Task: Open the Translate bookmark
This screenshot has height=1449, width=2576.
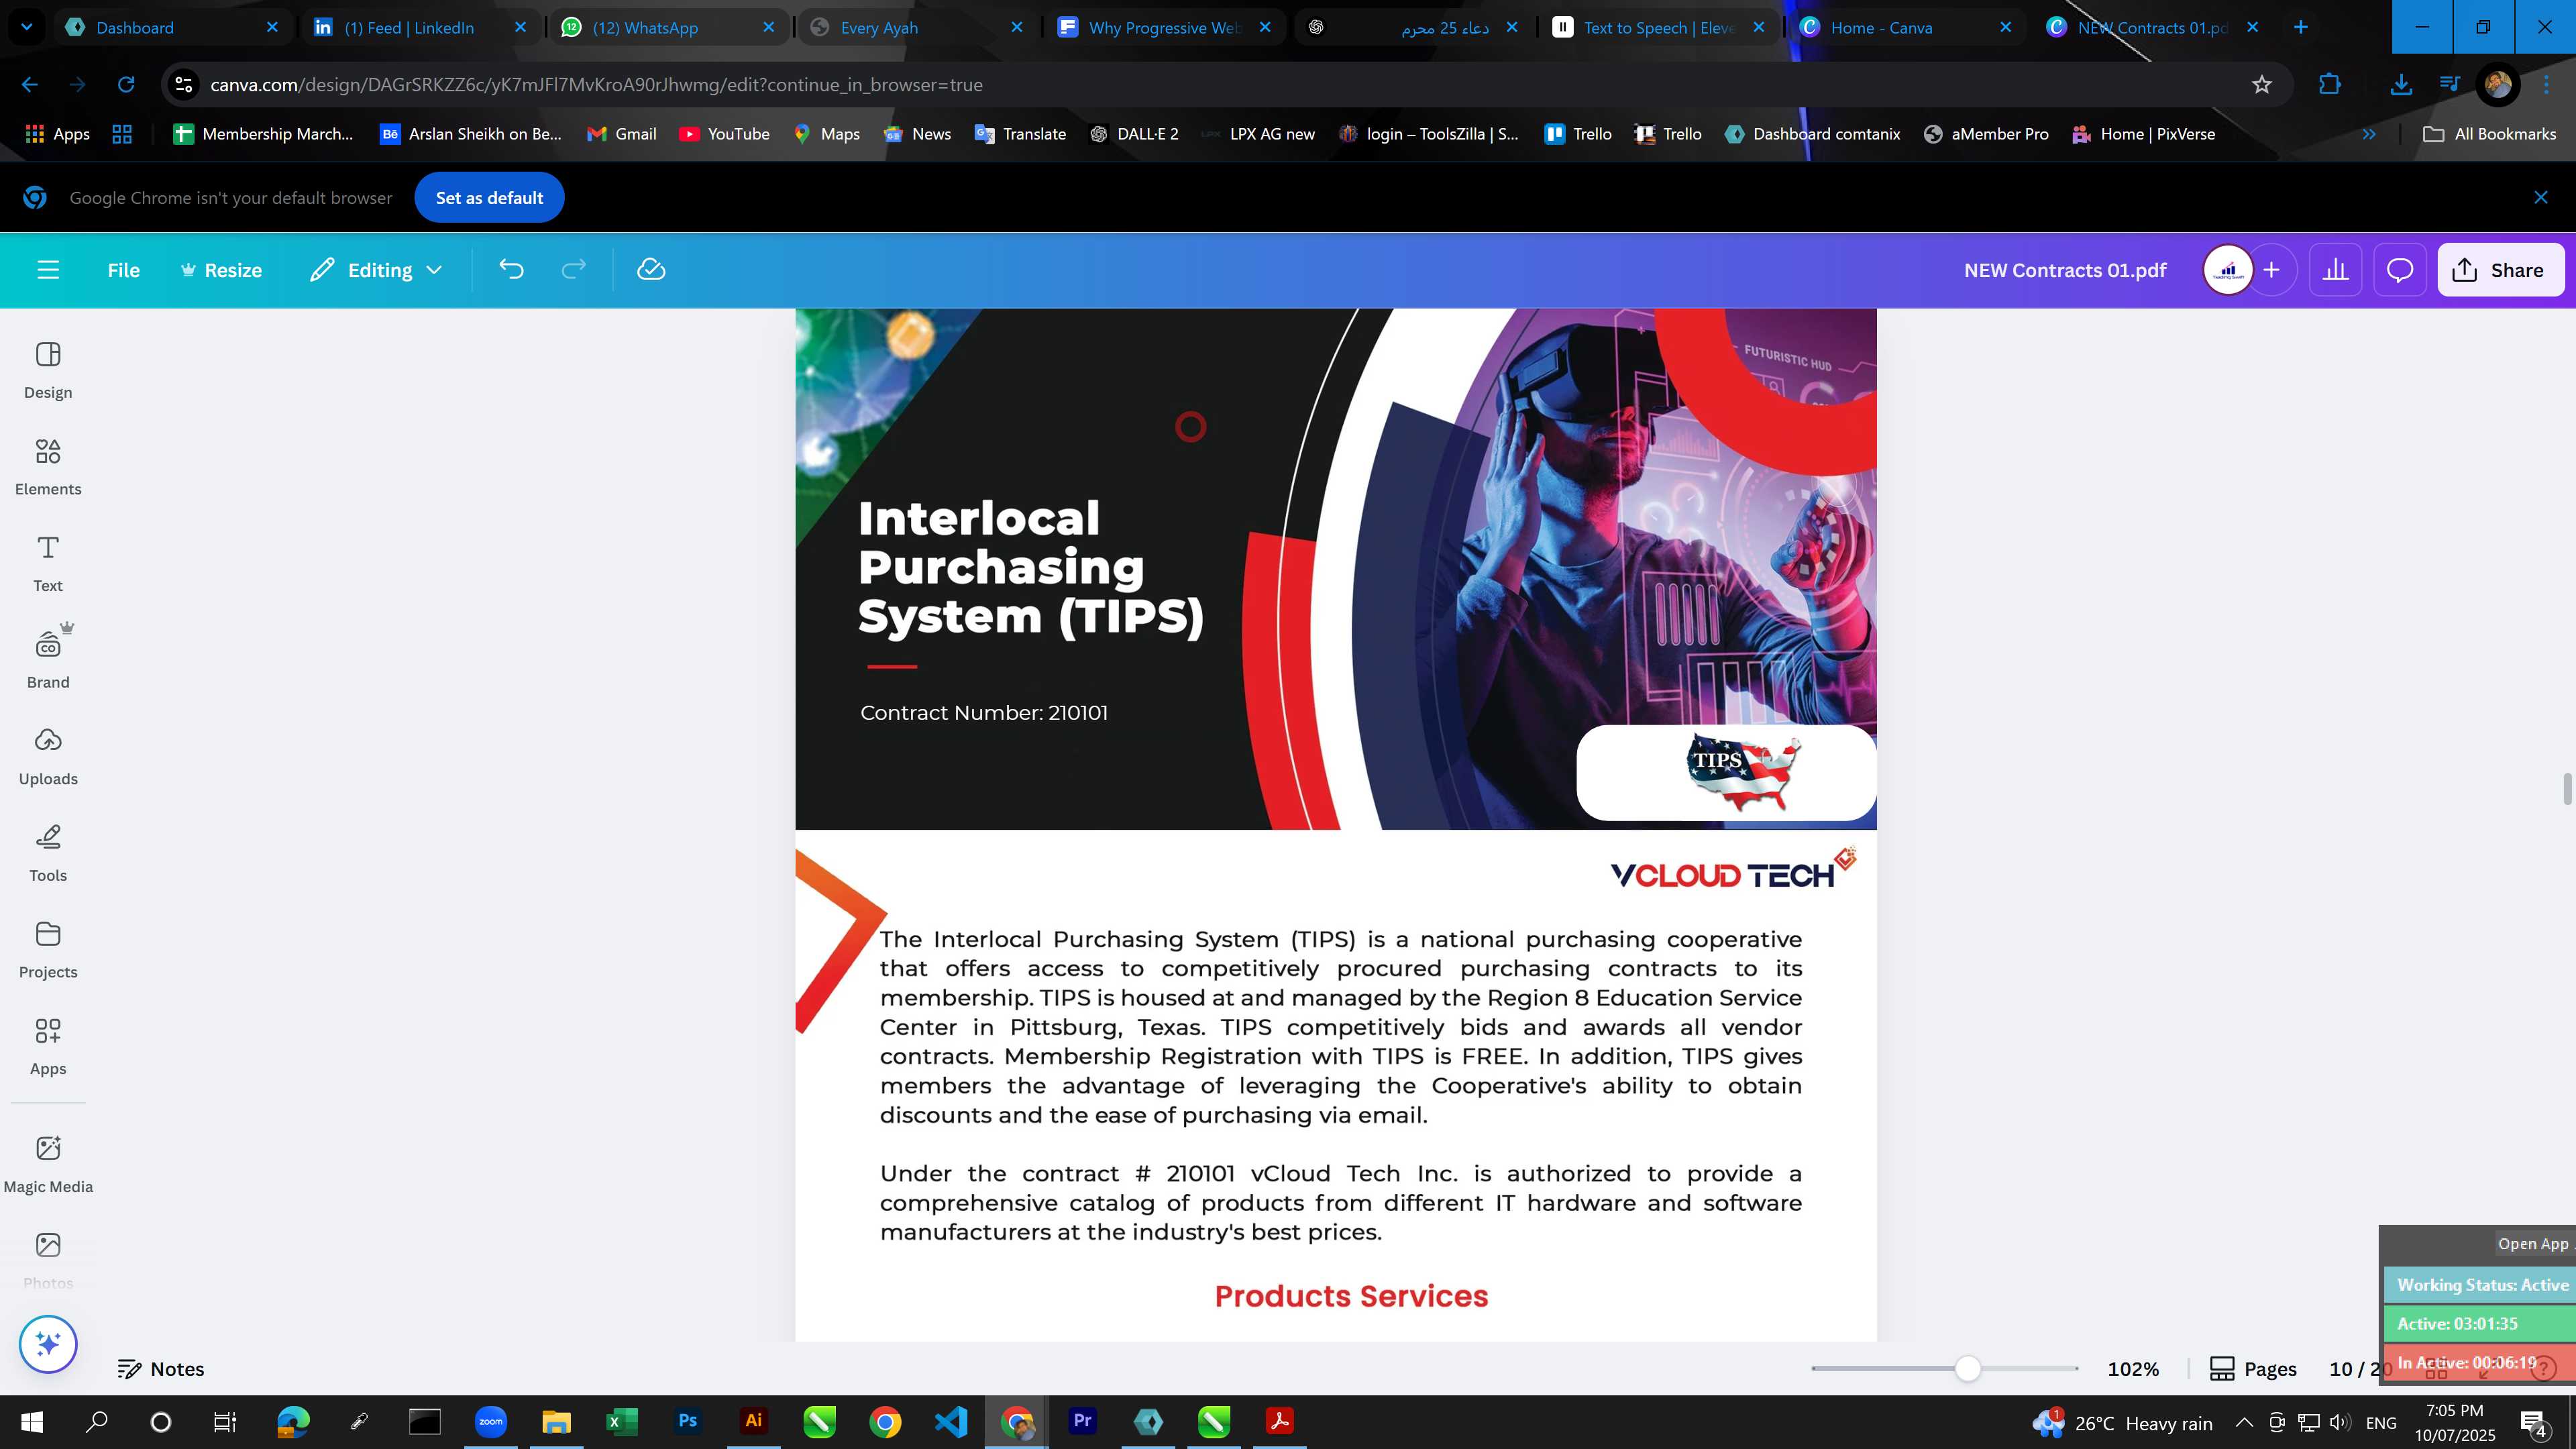Action: click(x=1021, y=134)
